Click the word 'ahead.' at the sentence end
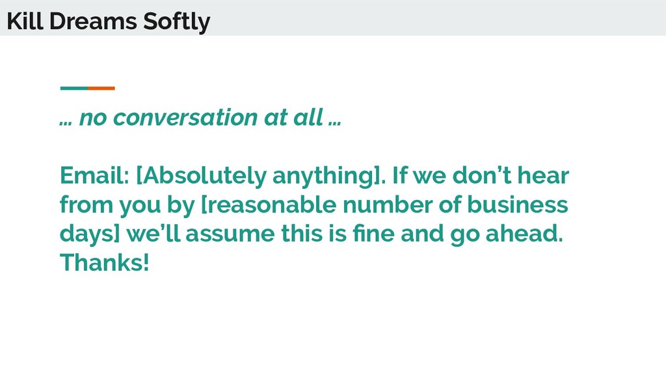This screenshot has width=666, height=374. [524, 234]
